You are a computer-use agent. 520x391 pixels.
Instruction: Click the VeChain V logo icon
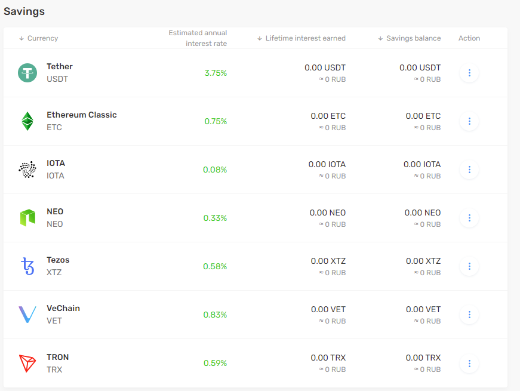coord(27,315)
